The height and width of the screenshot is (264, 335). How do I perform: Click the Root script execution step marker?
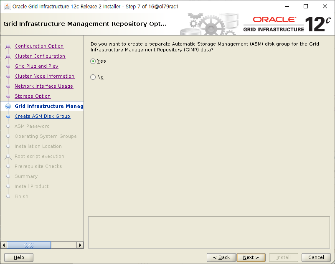tap(8, 157)
